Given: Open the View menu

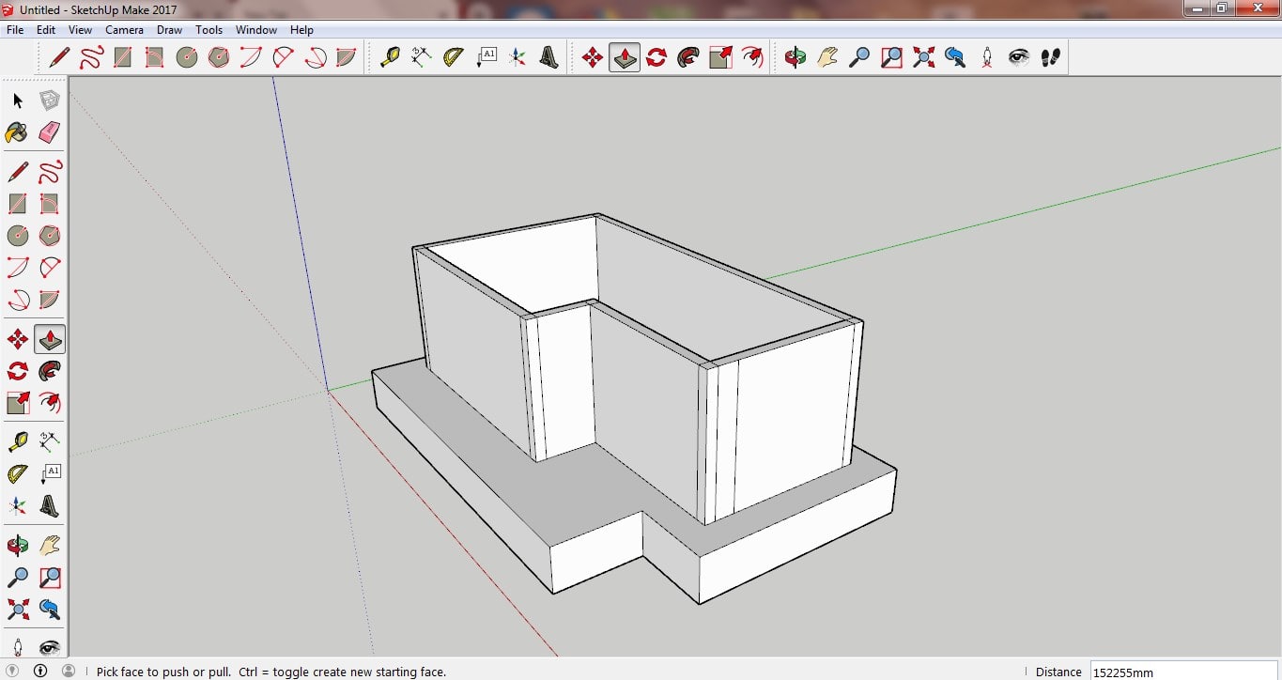Looking at the screenshot, I should tap(80, 30).
